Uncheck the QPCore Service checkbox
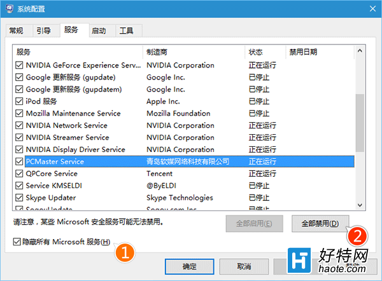The width and height of the screenshot is (382, 281). (19, 174)
